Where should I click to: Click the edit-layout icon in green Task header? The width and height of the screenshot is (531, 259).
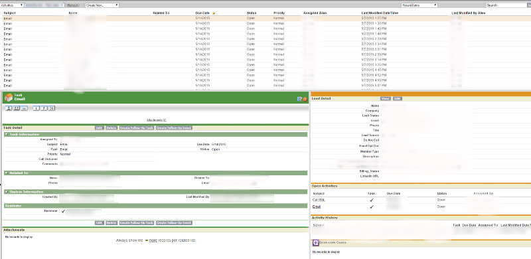tap(299, 99)
